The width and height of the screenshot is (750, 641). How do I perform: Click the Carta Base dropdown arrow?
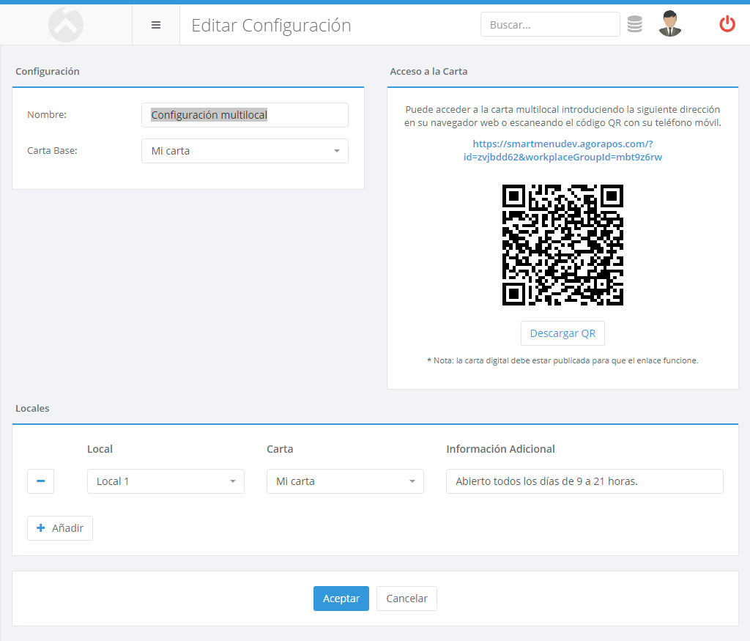pos(337,151)
